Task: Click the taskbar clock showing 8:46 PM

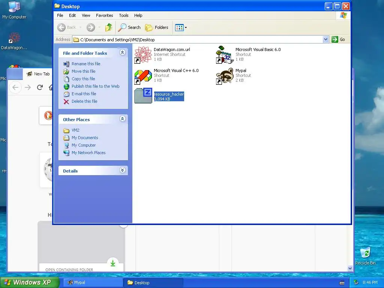Action: pyautogui.click(x=370, y=282)
